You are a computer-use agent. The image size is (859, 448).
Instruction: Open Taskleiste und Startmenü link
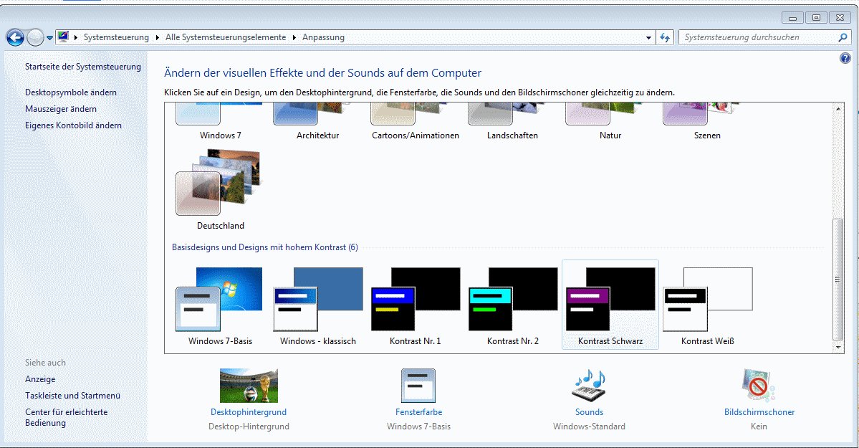[x=73, y=396]
